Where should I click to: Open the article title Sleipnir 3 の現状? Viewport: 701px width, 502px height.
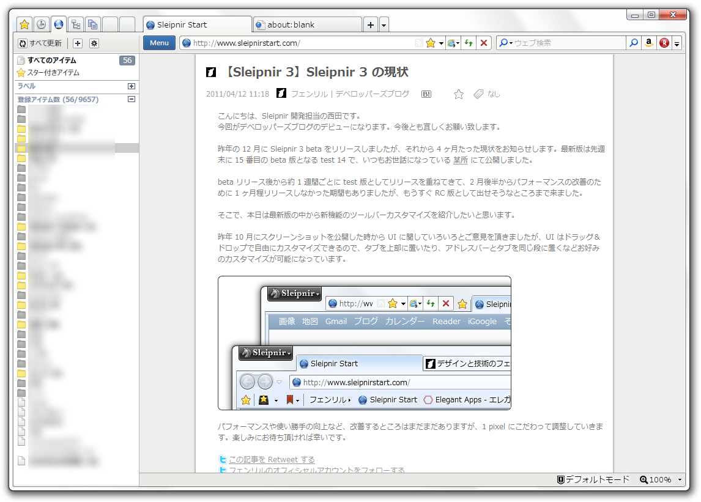tap(315, 72)
